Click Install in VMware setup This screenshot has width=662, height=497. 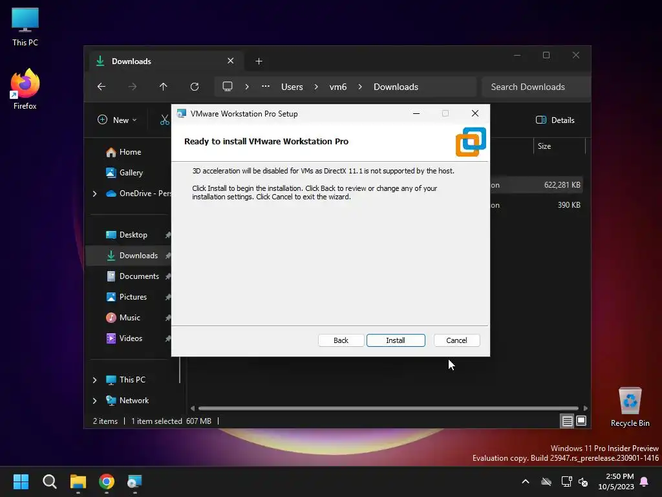[x=396, y=340]
